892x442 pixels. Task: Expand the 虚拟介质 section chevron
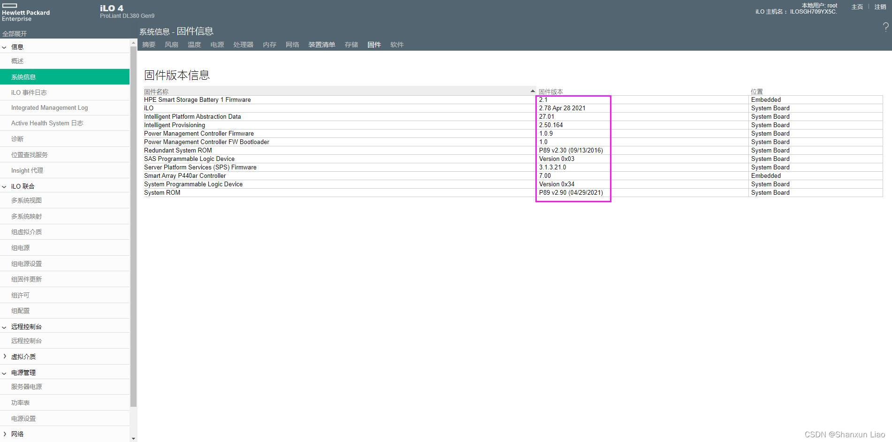4,357
